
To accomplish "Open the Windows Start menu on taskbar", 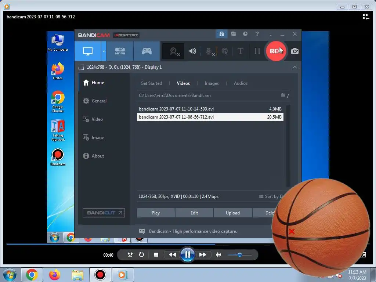I will pos(10,275).
